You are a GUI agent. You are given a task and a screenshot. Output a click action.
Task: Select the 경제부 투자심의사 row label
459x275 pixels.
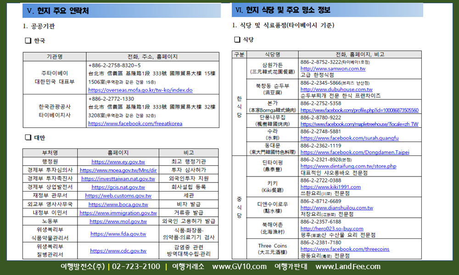[50, 170]
